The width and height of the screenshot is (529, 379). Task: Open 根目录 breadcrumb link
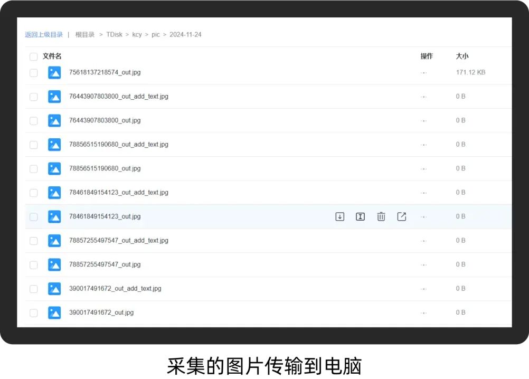[x=85, y=35]
